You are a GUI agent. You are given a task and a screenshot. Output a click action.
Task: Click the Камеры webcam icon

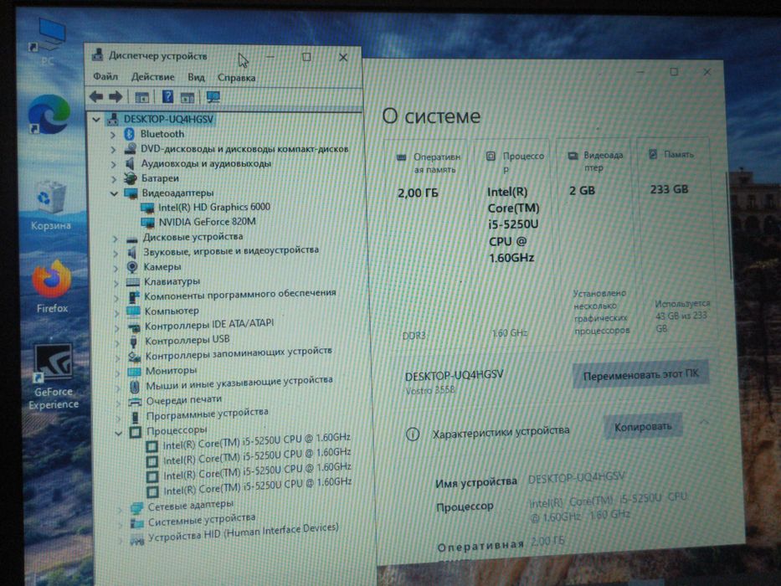point(132,267)
